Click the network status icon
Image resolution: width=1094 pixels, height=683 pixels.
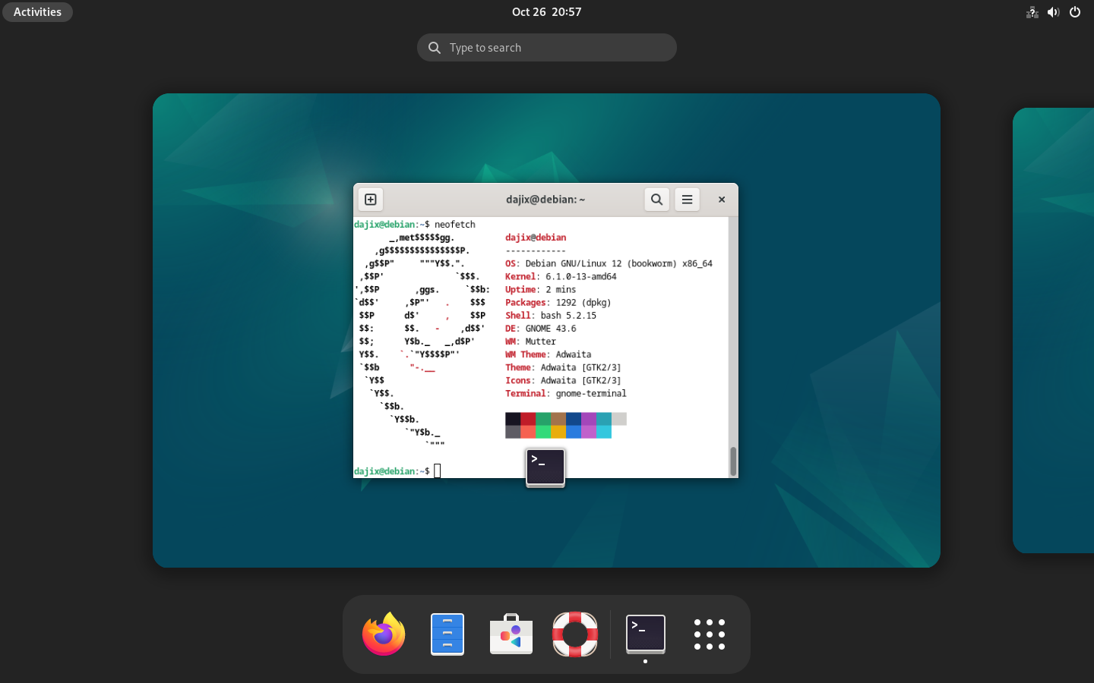click(1032, 11)
